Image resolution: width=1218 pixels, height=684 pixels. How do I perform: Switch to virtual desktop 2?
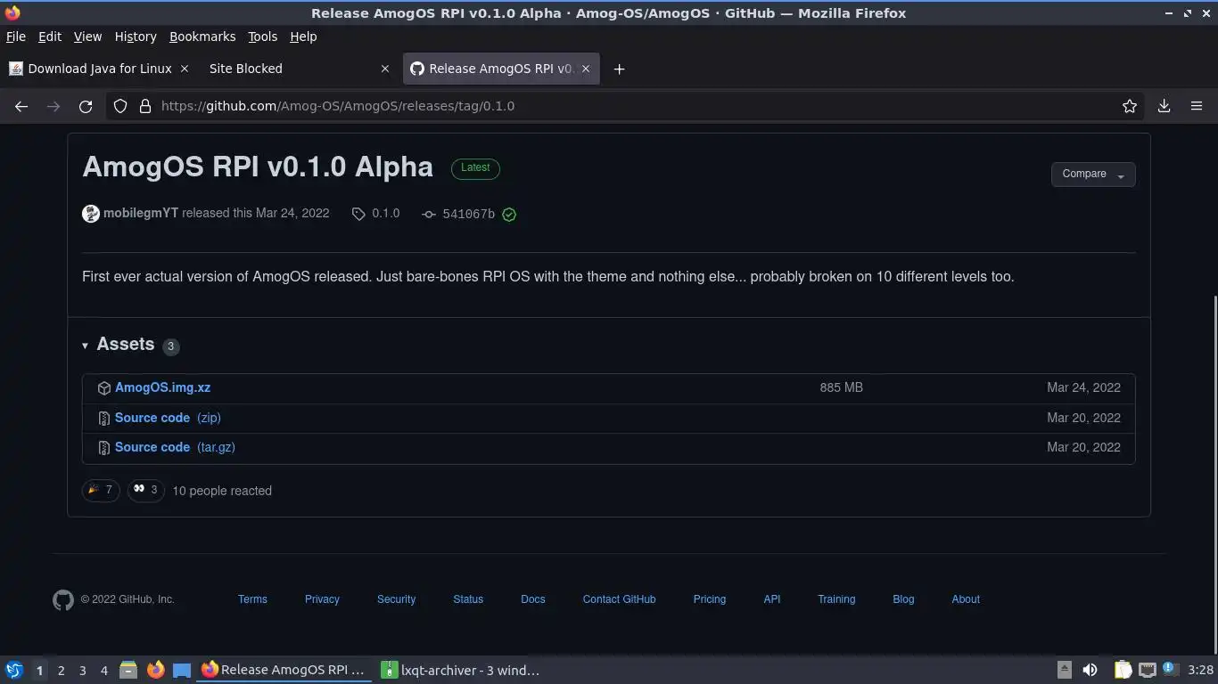pos(61,670)
